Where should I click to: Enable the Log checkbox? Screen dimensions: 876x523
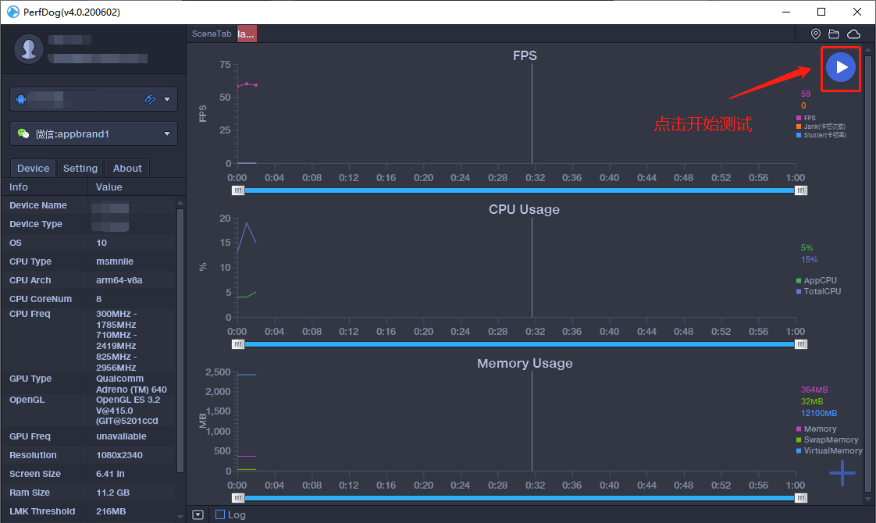point(220,514)
